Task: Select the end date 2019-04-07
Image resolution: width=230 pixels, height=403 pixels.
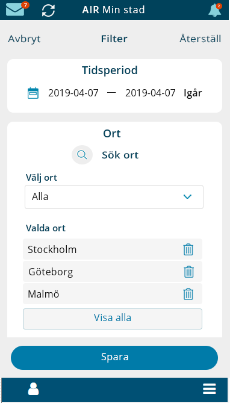Action: (151, 93)
